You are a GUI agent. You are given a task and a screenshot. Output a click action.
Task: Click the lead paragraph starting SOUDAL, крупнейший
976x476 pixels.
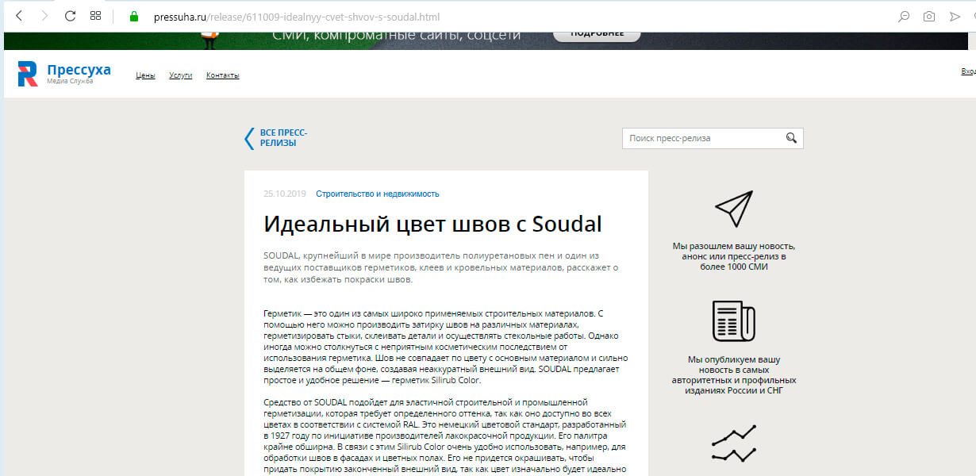click(x=440, y=267)
